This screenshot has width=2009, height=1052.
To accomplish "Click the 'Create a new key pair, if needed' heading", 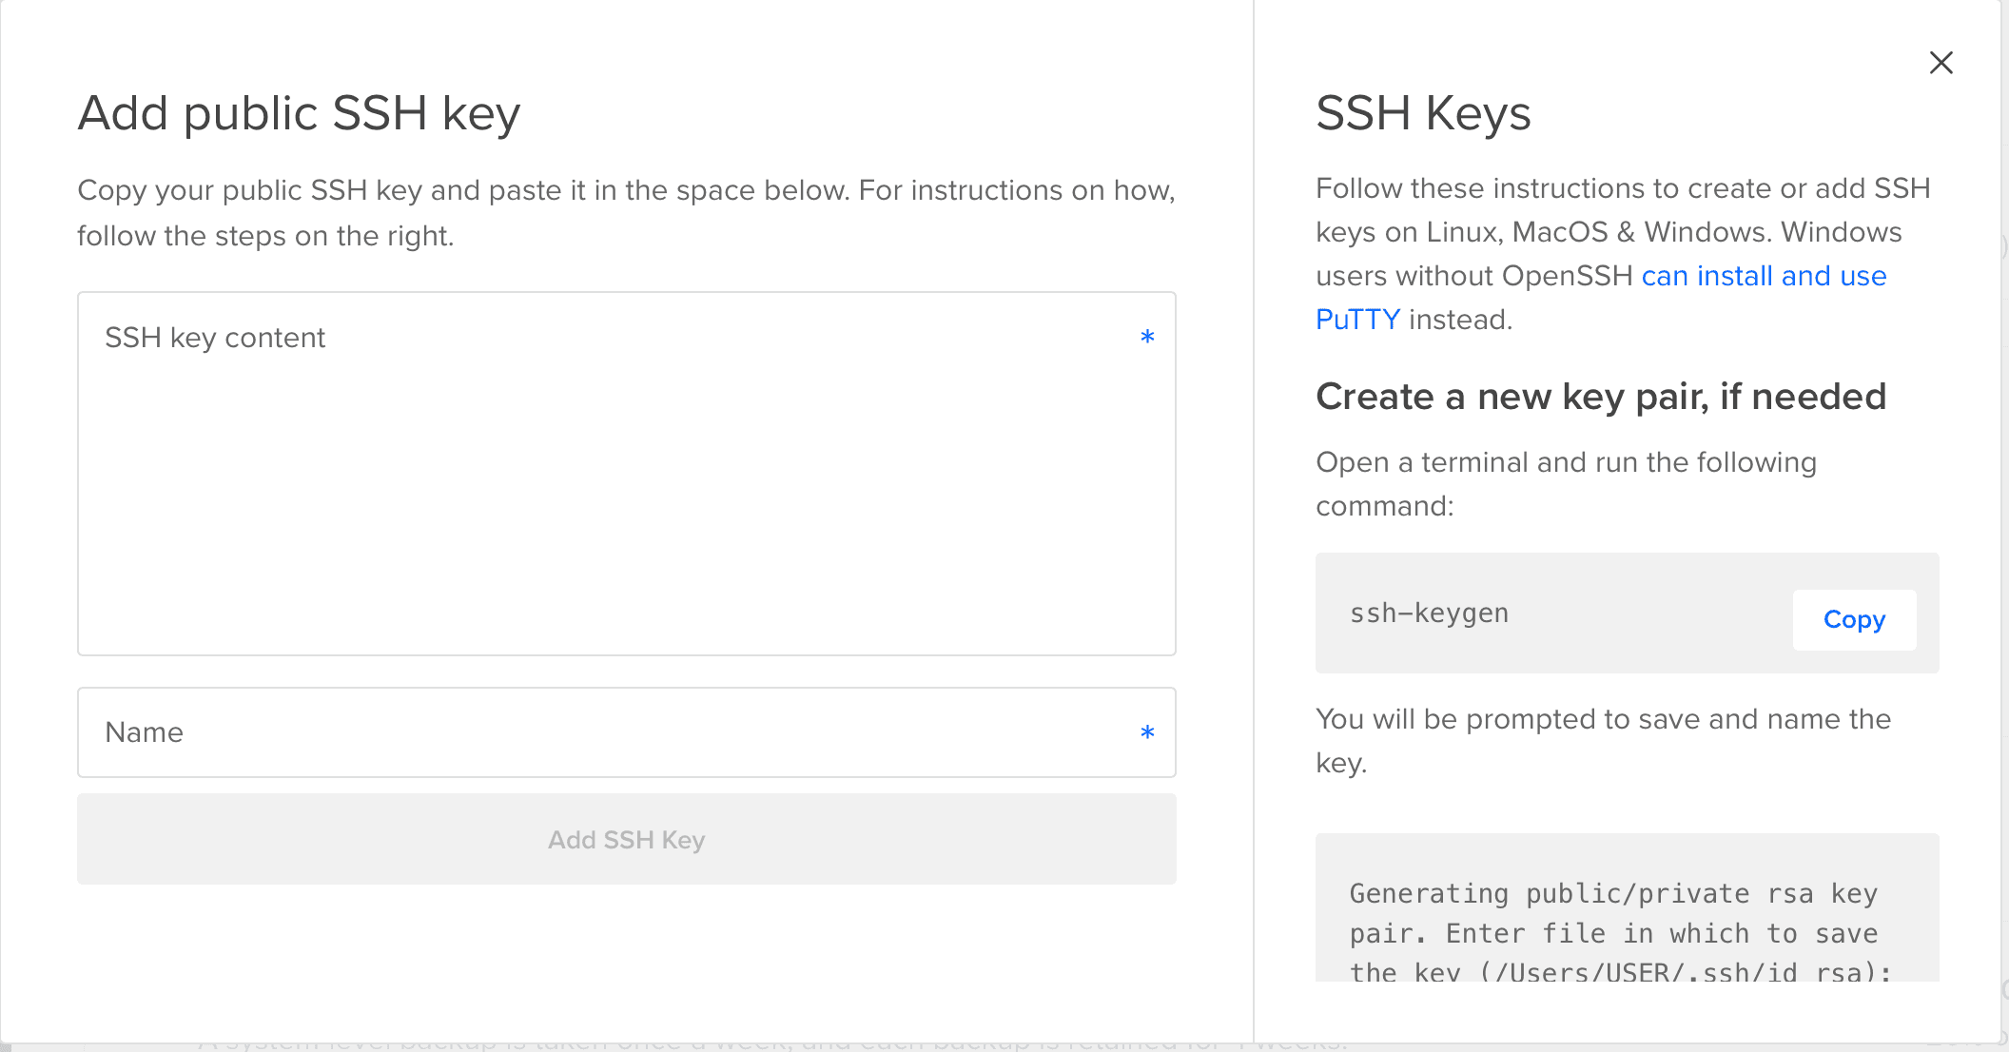I will pyautogui.click(x=1600, y=397).
